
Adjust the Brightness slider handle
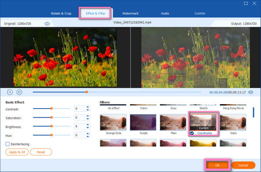[x=52, y=126]
